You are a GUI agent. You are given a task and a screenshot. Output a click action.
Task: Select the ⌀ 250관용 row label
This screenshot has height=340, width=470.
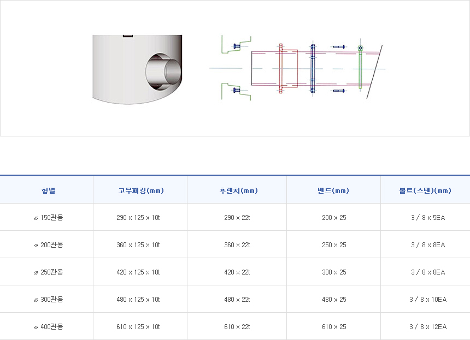(48, 272)
